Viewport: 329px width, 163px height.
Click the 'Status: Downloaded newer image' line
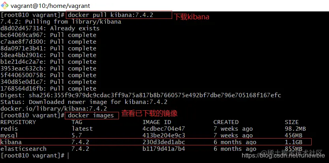pyautogui.click(x=84, y=102)
